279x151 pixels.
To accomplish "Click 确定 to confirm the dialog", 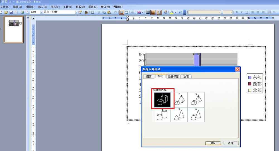I will pos(213,143).
